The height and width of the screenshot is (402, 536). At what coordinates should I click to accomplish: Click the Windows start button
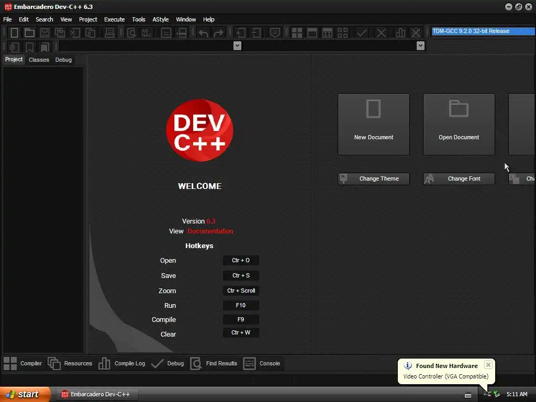point(25,394)
